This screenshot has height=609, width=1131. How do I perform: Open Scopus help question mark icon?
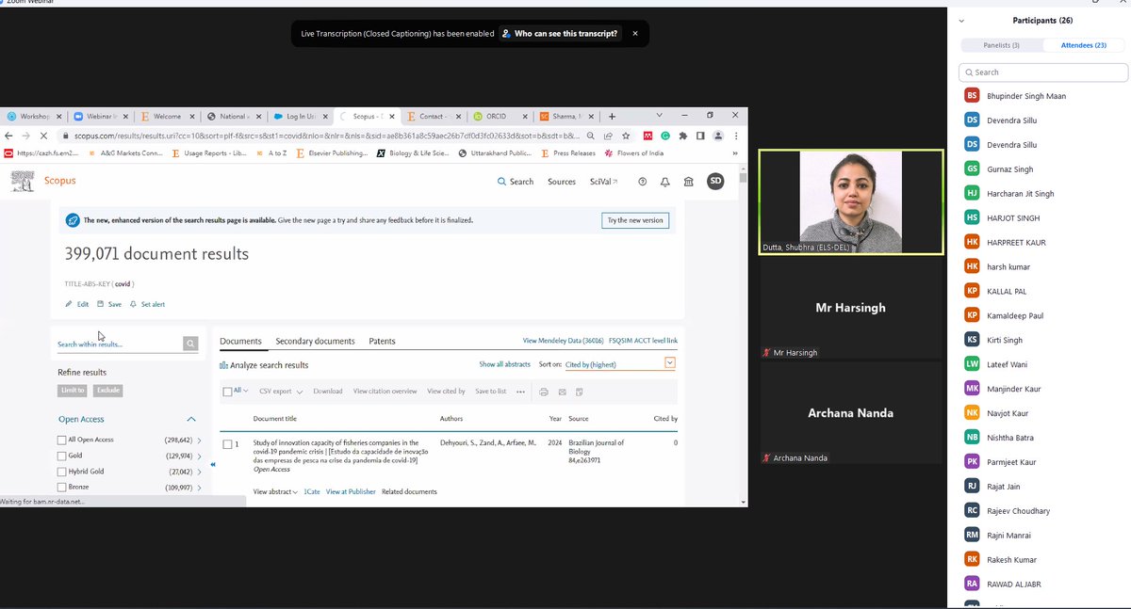pos(643,182)
